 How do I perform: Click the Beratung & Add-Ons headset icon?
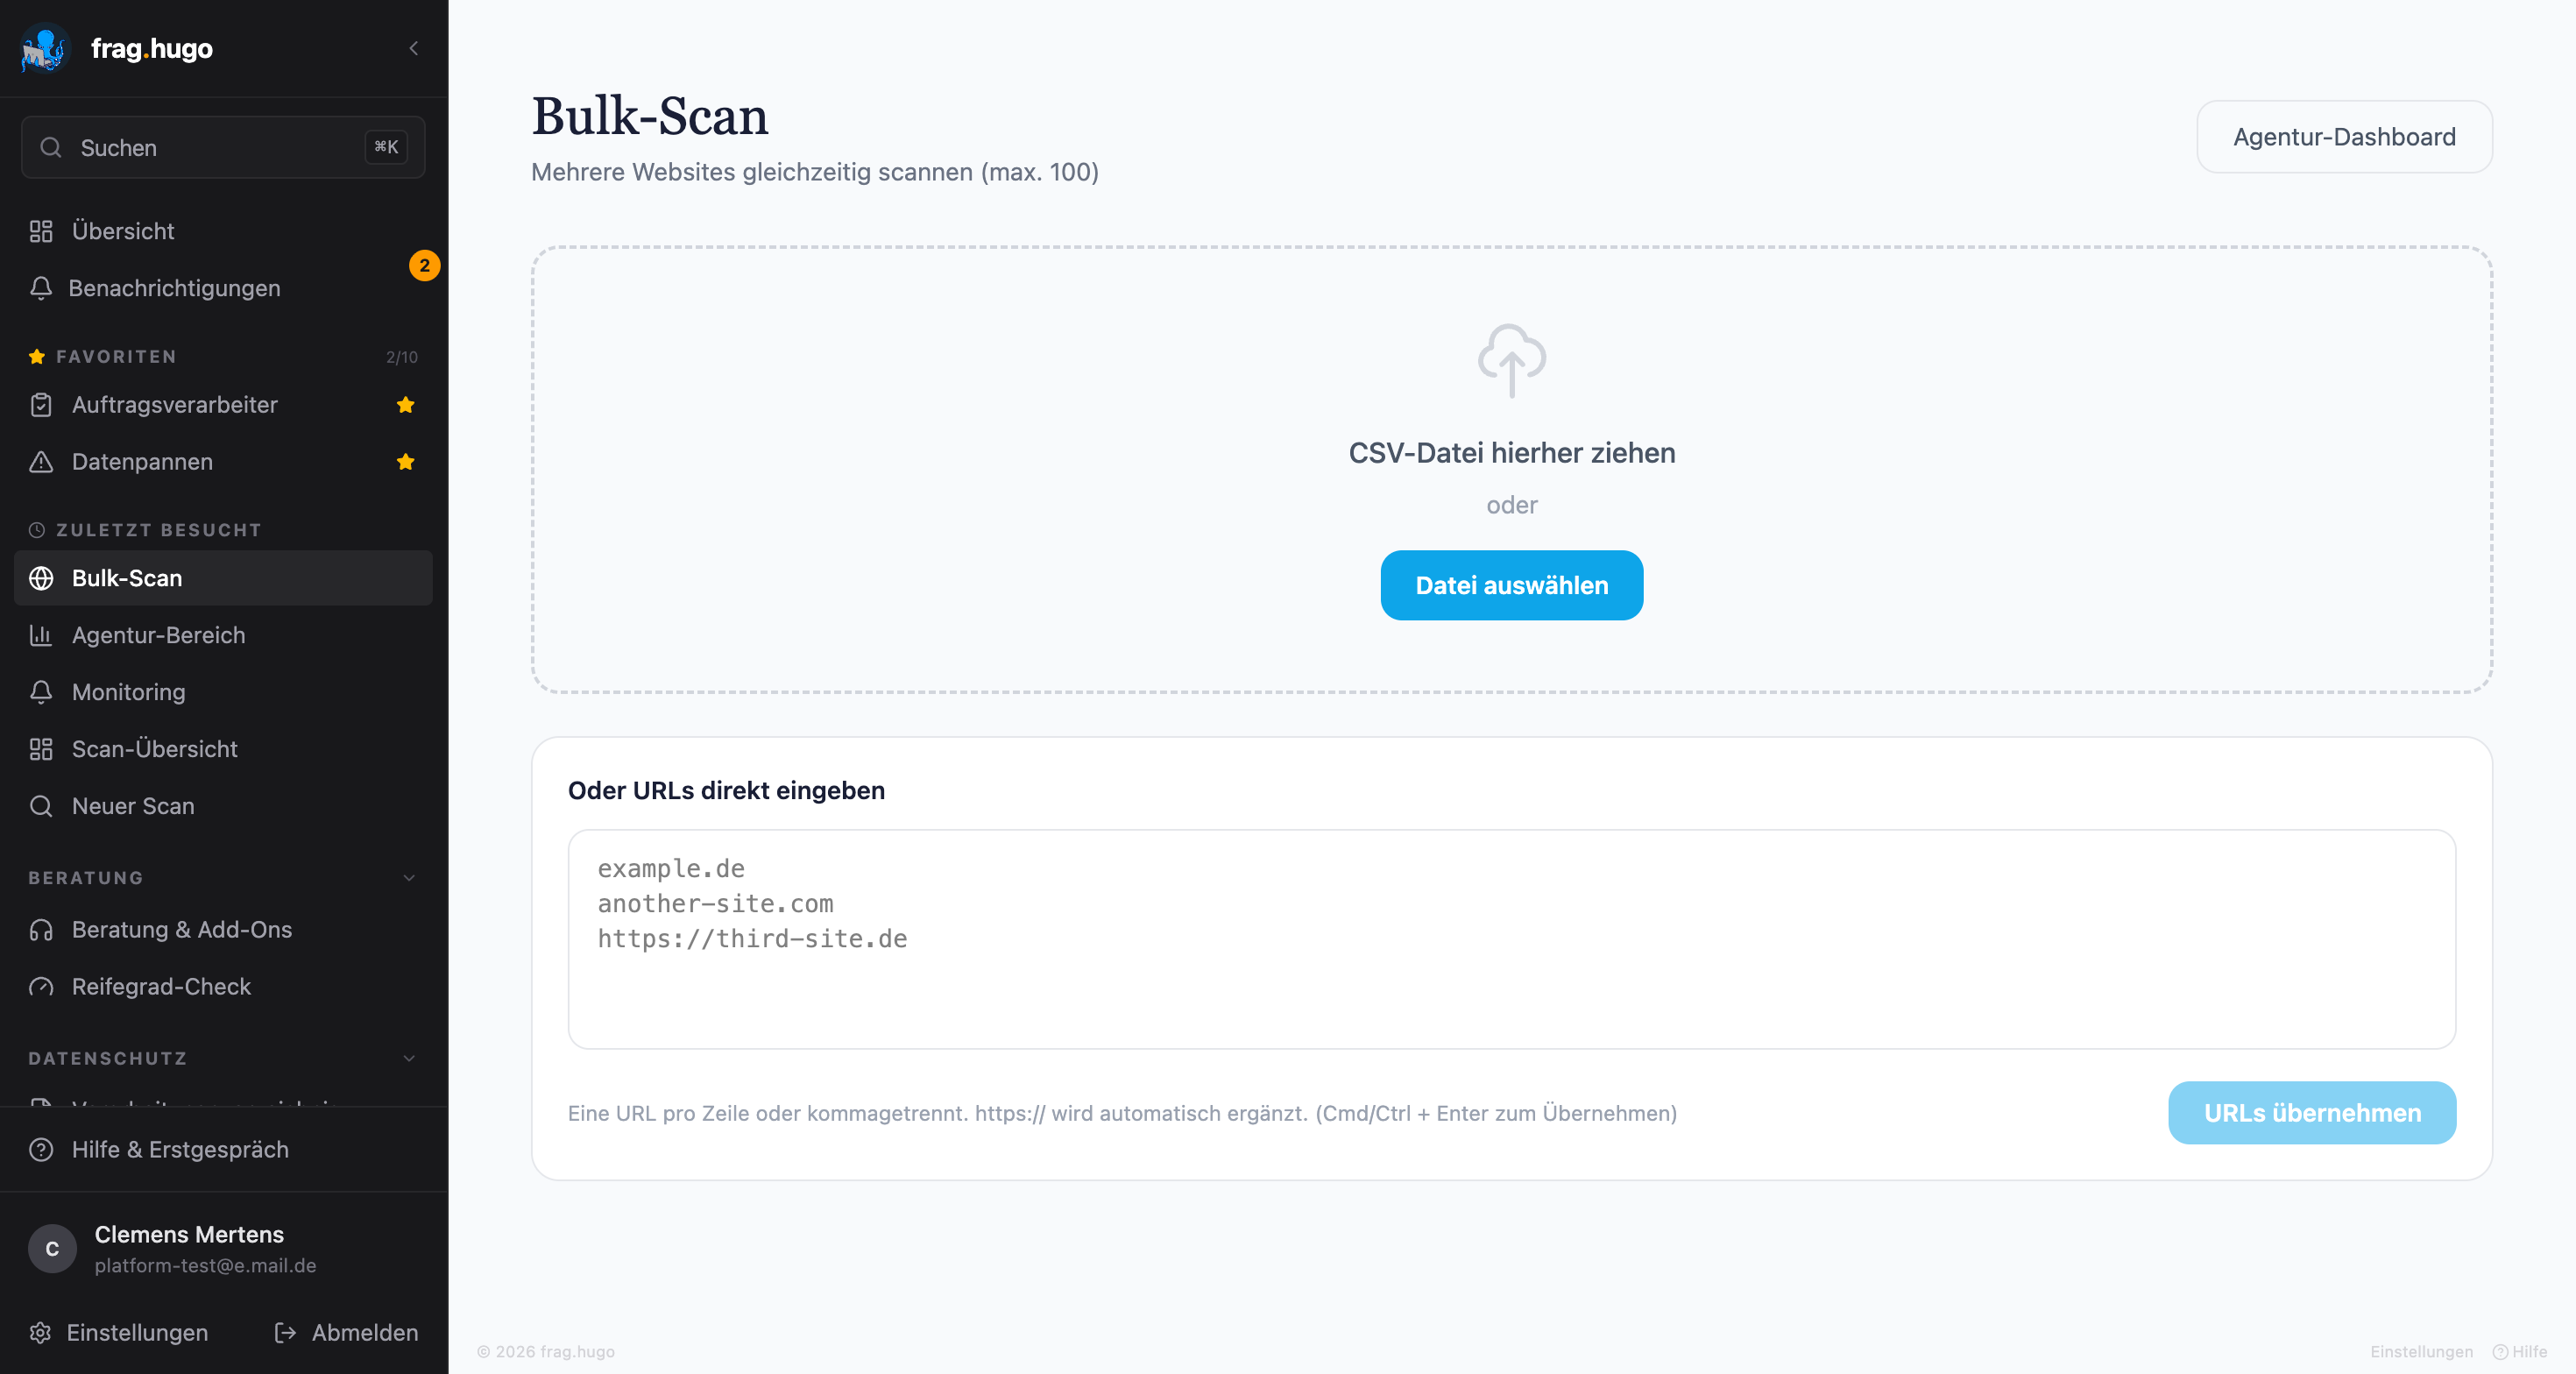[x=41, y=930]
